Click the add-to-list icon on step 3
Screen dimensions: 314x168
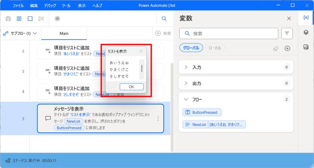pos(48,71)
